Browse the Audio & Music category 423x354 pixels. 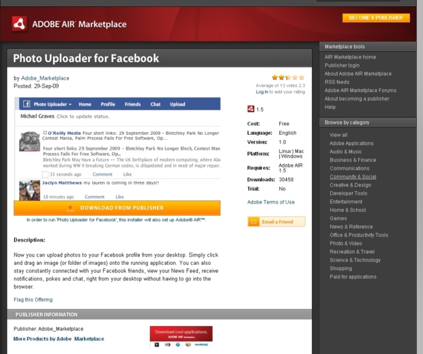click(345, 152)
